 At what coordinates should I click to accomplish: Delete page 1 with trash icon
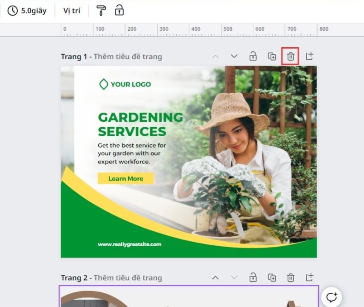290,57
